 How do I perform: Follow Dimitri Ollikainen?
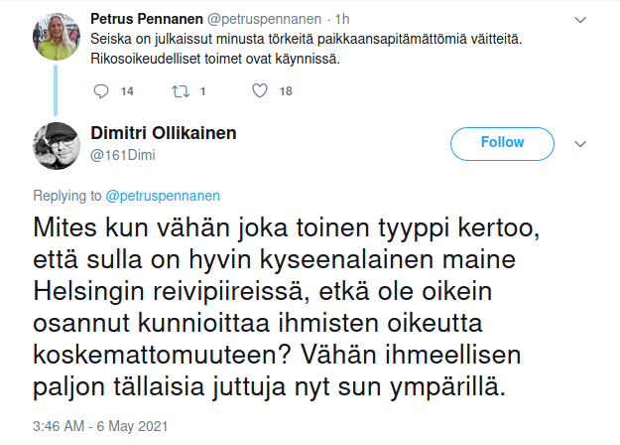coord(502,143)
